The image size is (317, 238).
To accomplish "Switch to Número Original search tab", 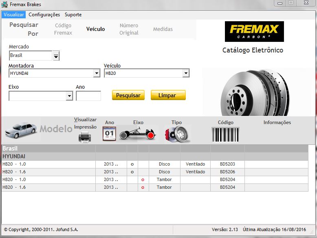I will click(129, 29).
